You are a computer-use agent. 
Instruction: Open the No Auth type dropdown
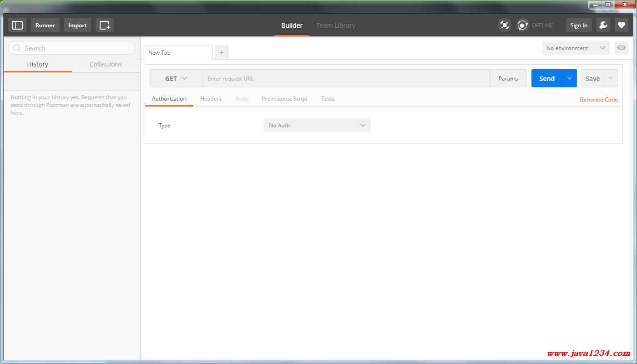click(x=317, y=125)
